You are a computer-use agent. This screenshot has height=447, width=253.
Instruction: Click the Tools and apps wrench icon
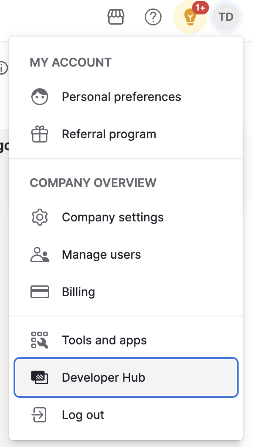click(39, 340)
